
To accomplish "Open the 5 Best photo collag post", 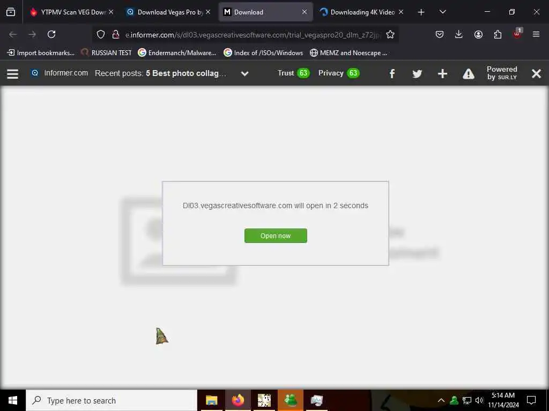I will (x=186, y=73).
